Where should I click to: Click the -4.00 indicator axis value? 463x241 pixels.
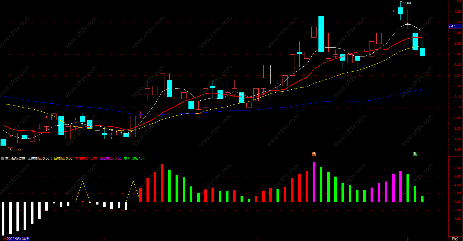457,219
